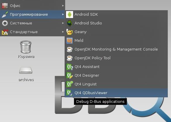Click the Программирование trowel icon
The height and width of the screenshot is (122, 171).
tap(5, 15)
